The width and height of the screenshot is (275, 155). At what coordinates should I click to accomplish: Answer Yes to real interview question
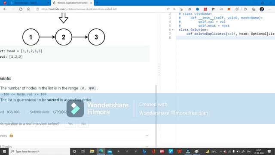[70, 124]
